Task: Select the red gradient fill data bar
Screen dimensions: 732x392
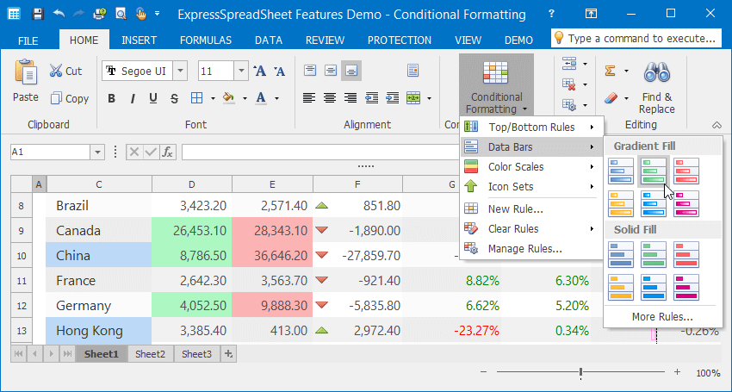Action: [686, 171]
